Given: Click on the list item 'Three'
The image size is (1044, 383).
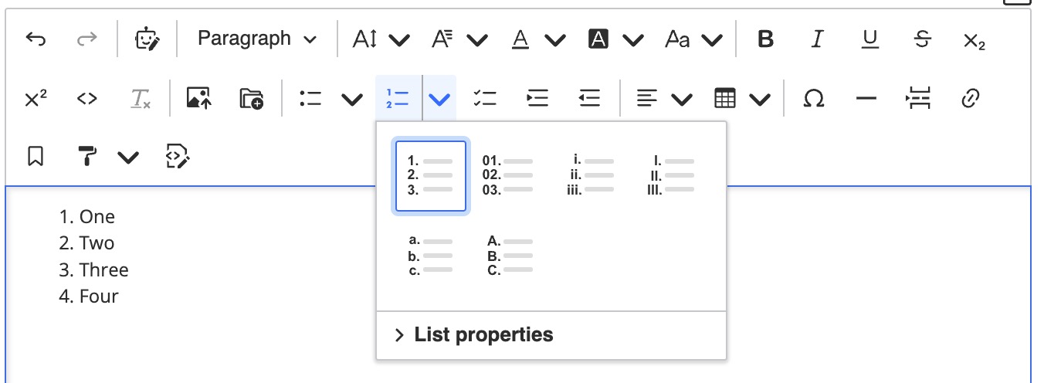Looking at the screenshot, I should pos(103,270).
